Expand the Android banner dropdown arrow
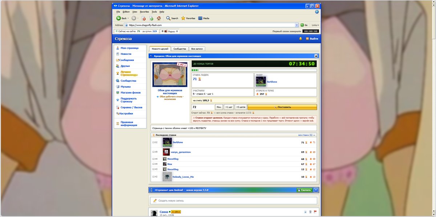436x217 pixels. 316,190
